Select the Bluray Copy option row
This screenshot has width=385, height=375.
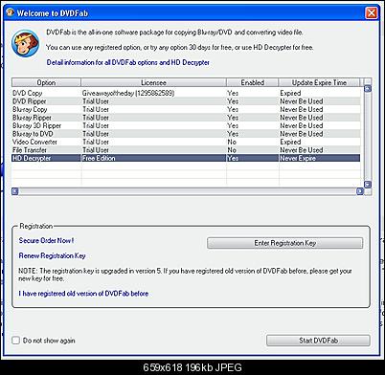tap(186, 109)
